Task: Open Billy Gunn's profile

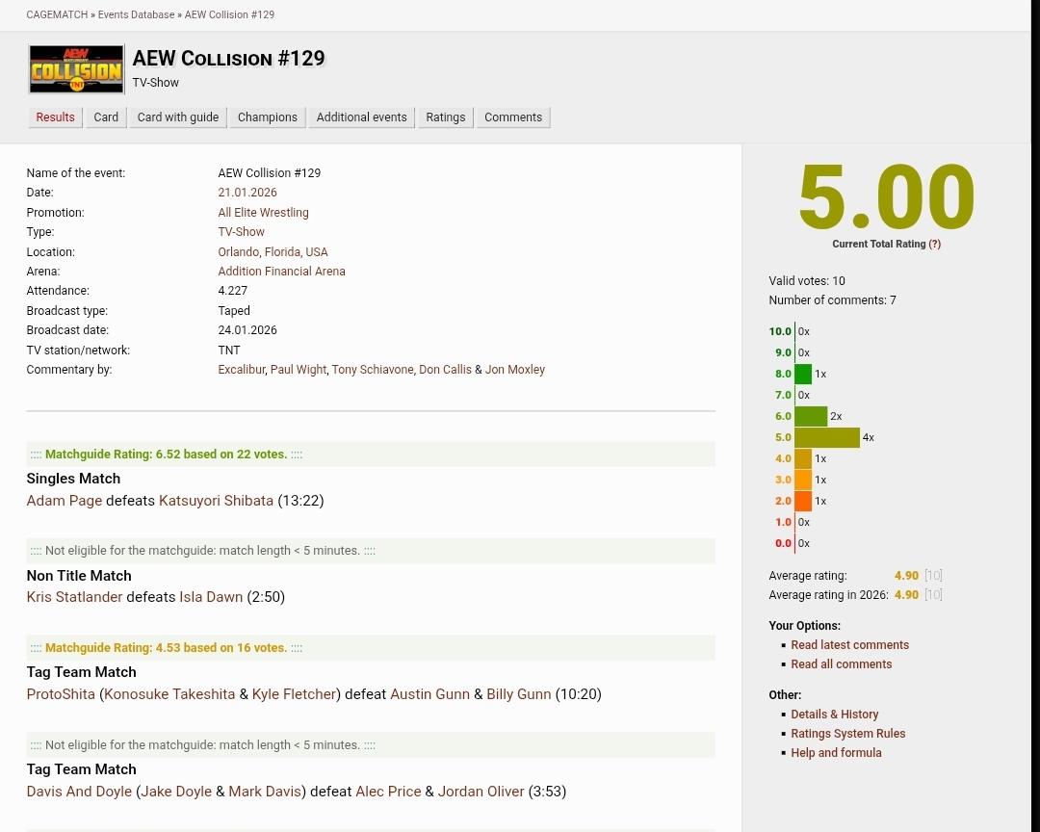Action: pos(519,694)
